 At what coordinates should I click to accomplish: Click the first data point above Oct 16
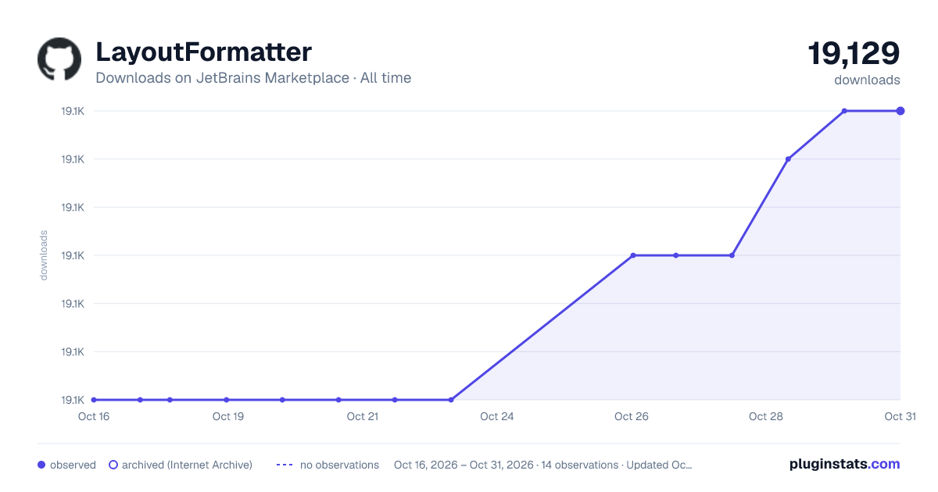(94, 400)
